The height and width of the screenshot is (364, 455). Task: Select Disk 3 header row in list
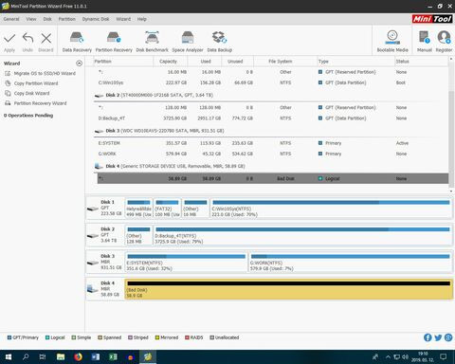[x=271, y=131]
